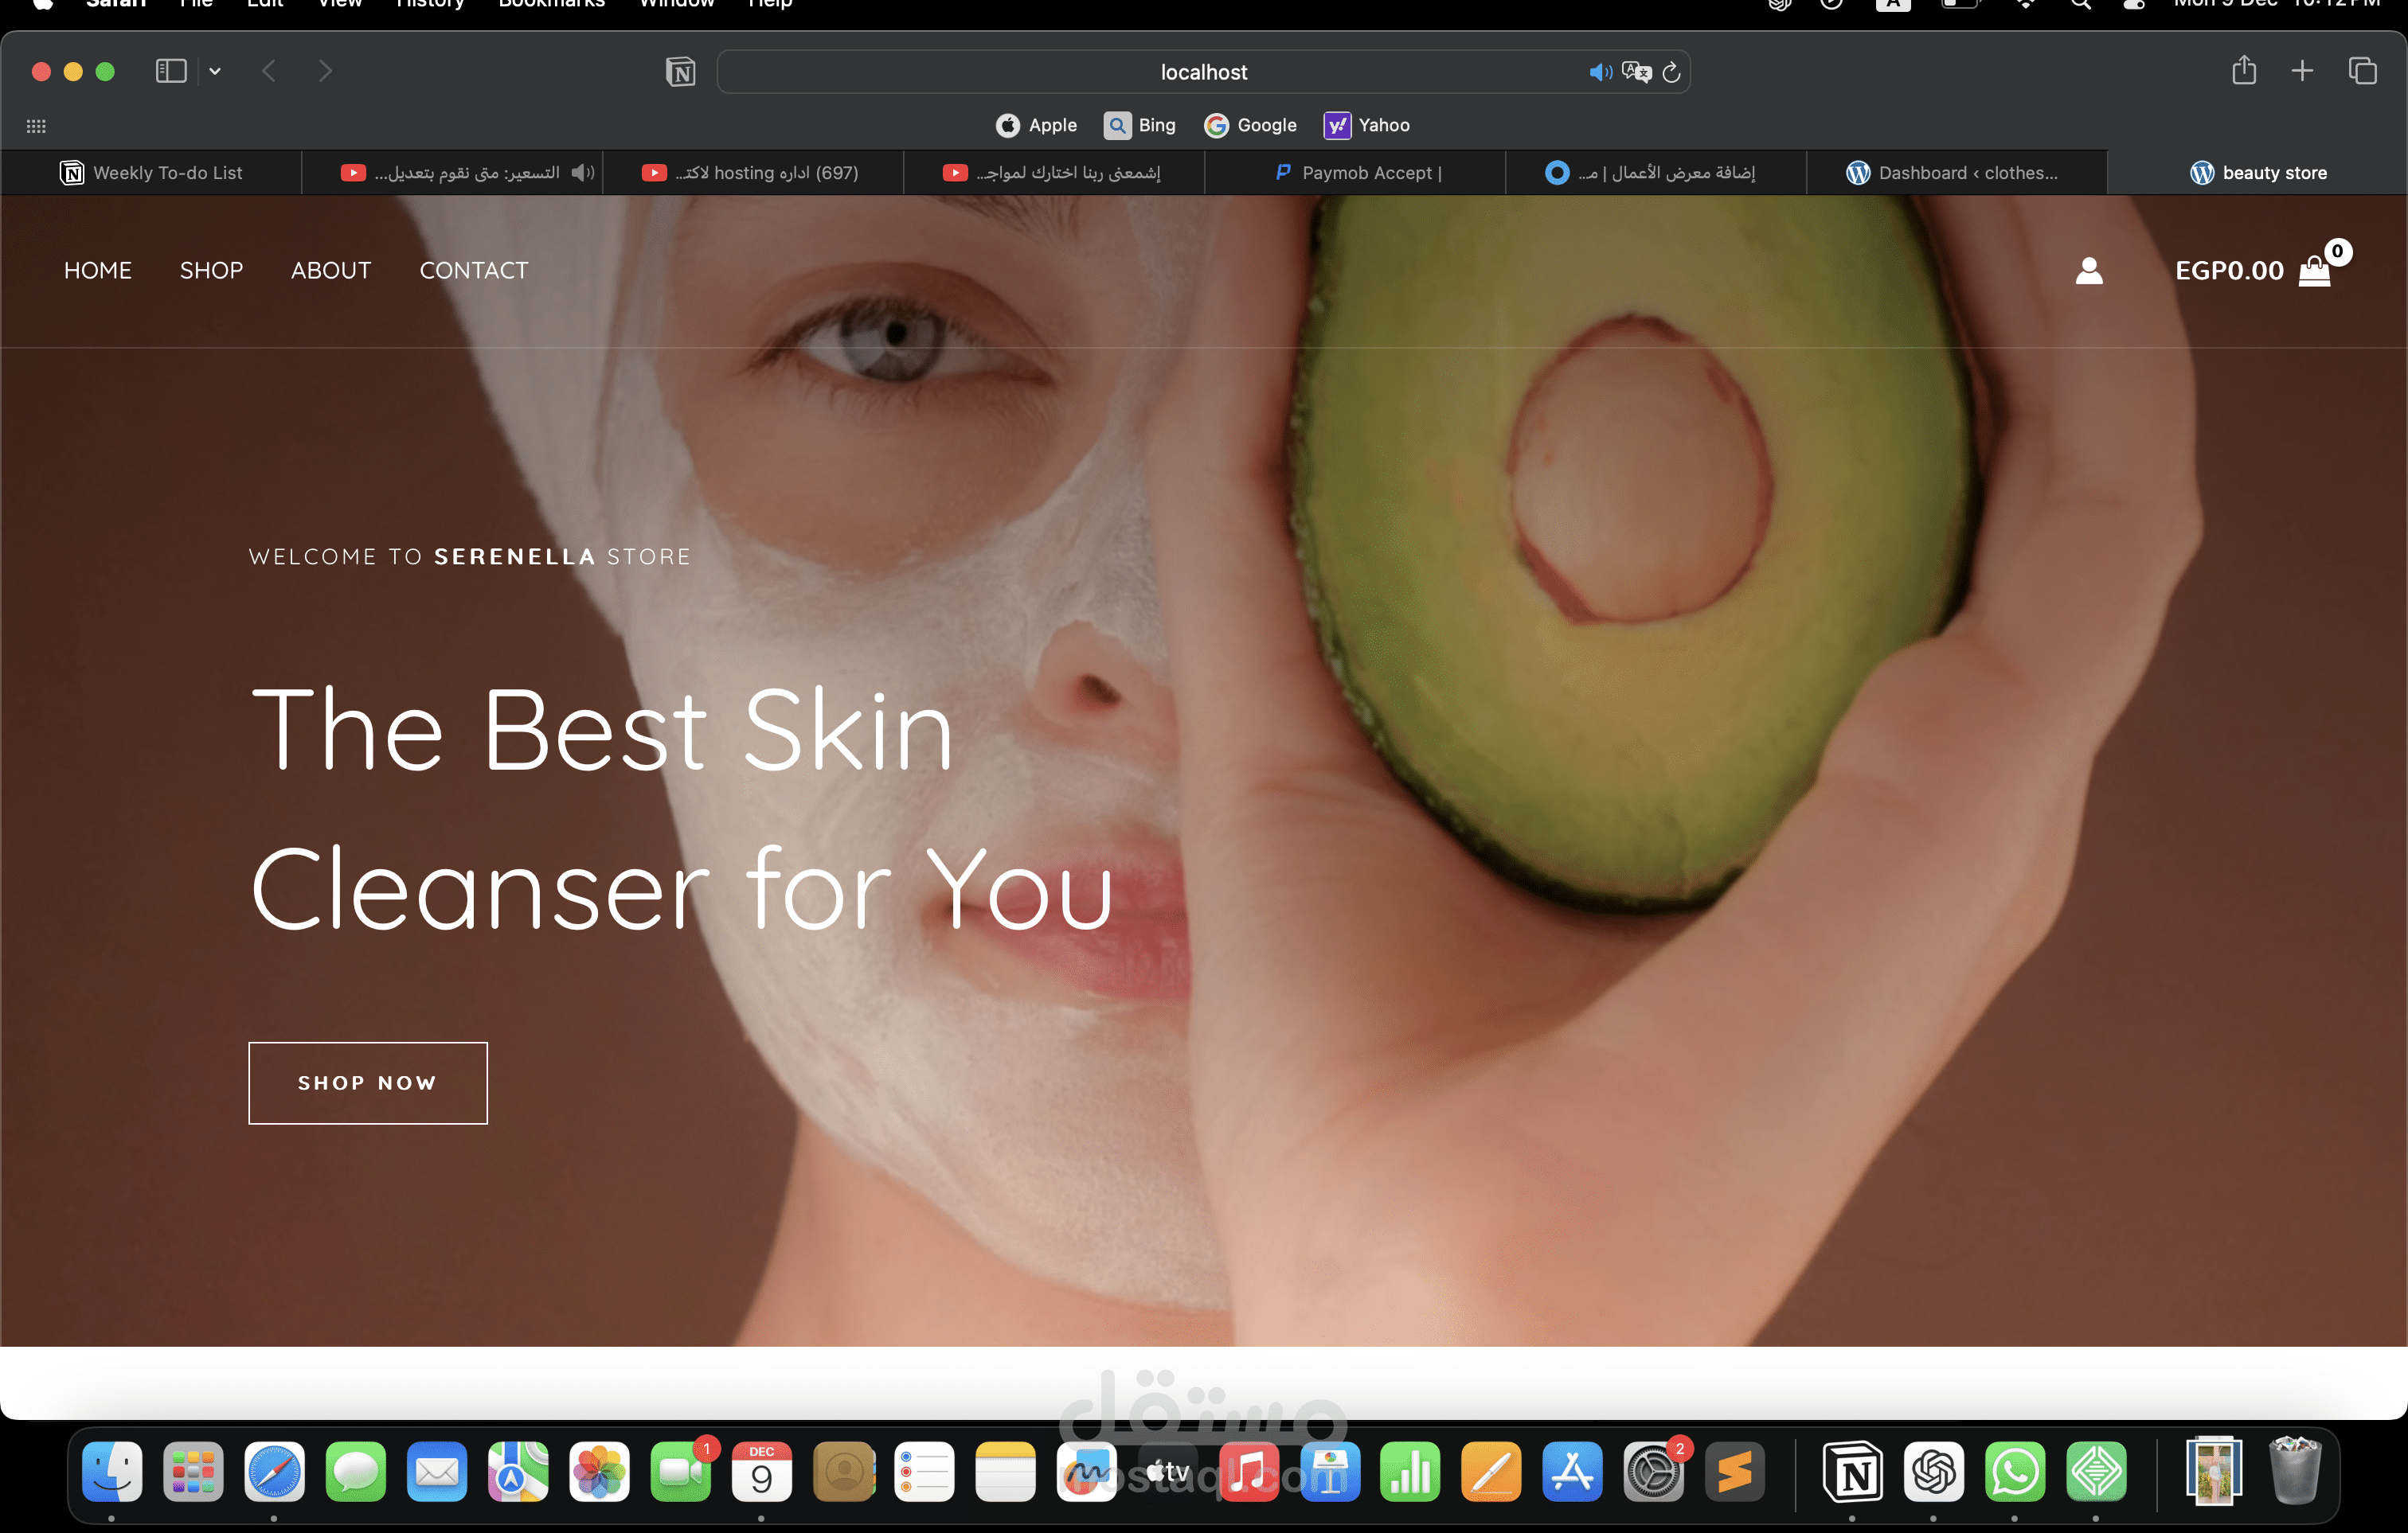Open the bookmarks grid icon
This screenshot has width=2408, height=1533.
(36, 126)
